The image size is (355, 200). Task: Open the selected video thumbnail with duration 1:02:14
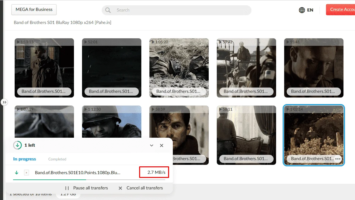[x=314, y=135]
